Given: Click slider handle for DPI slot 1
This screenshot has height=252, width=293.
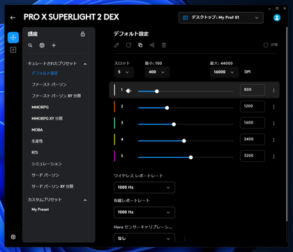Looking at the screenshot, I should (x=157, y=91).
